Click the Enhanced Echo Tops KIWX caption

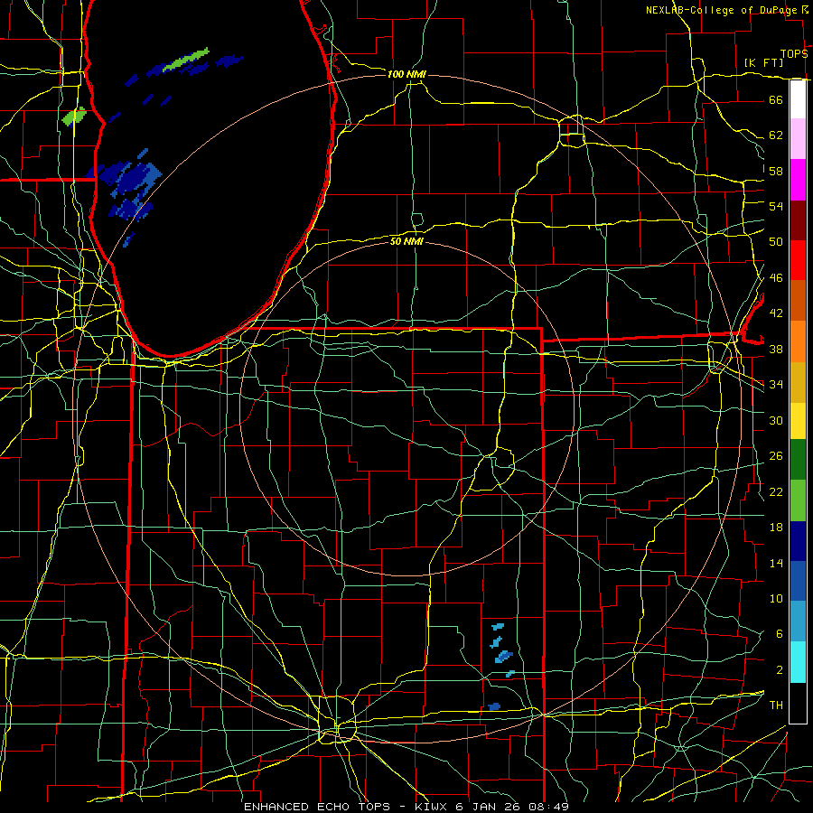[x=406, y=807]
